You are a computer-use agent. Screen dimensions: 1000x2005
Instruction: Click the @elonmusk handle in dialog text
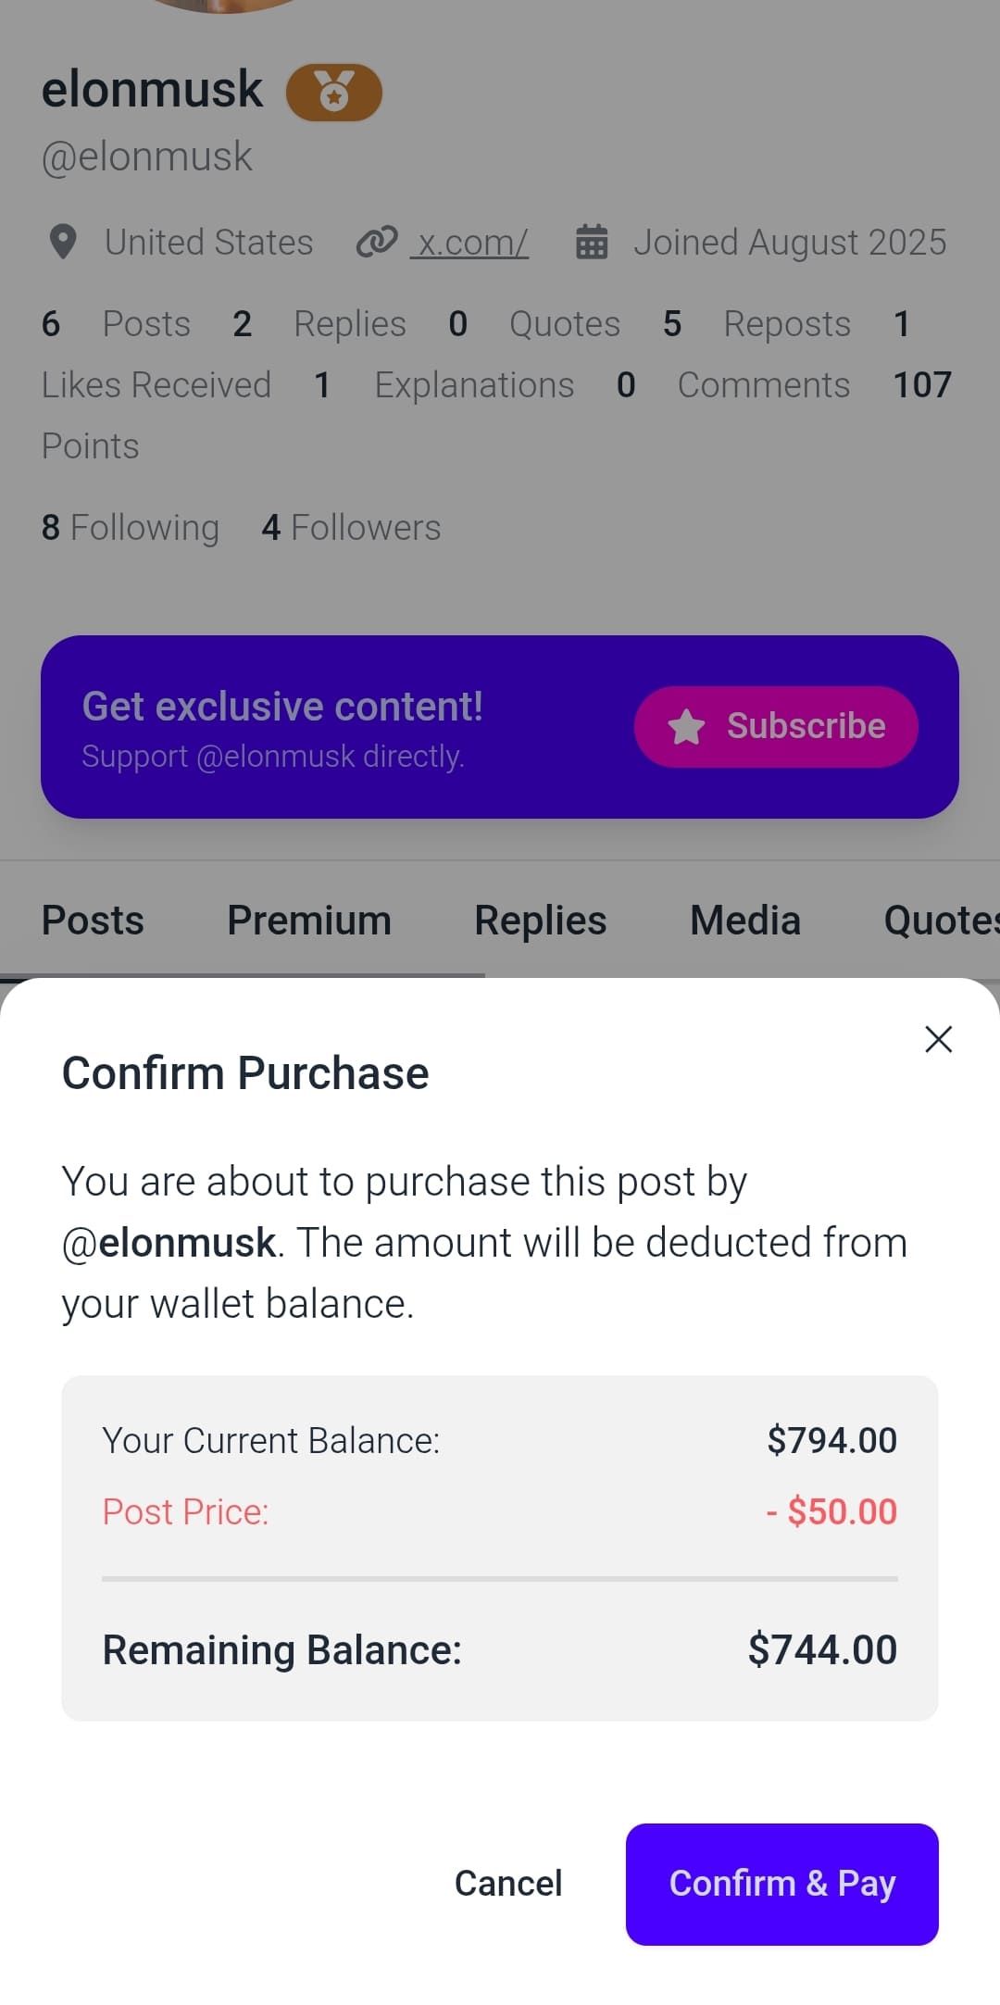coord(169,1243)
